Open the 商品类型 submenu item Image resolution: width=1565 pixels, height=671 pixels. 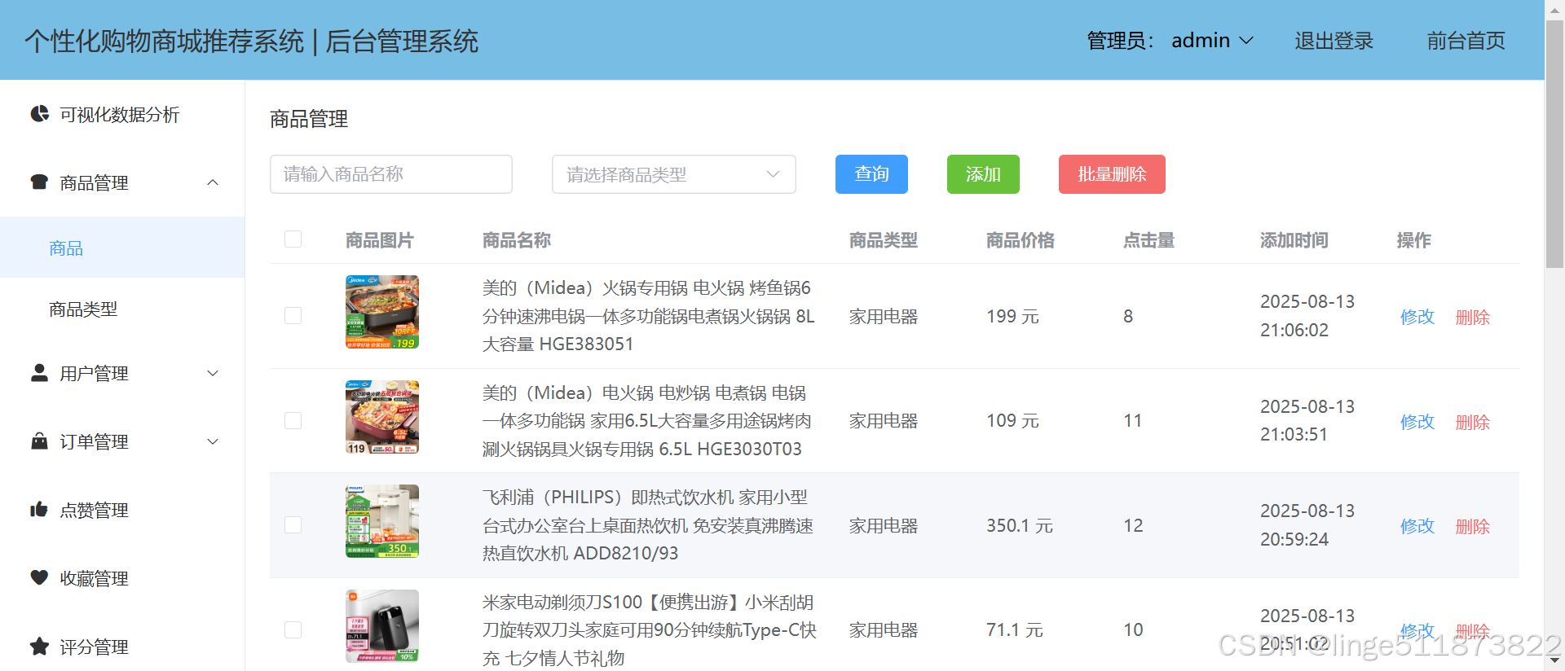[122, 309]
